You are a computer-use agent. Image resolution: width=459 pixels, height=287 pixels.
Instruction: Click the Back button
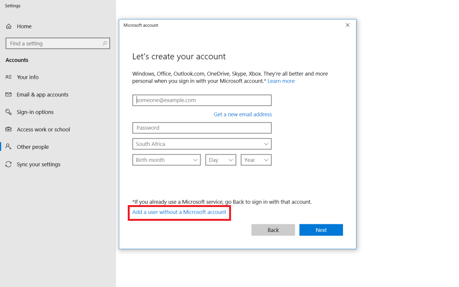pyautogui.click(x=273, y=230)
